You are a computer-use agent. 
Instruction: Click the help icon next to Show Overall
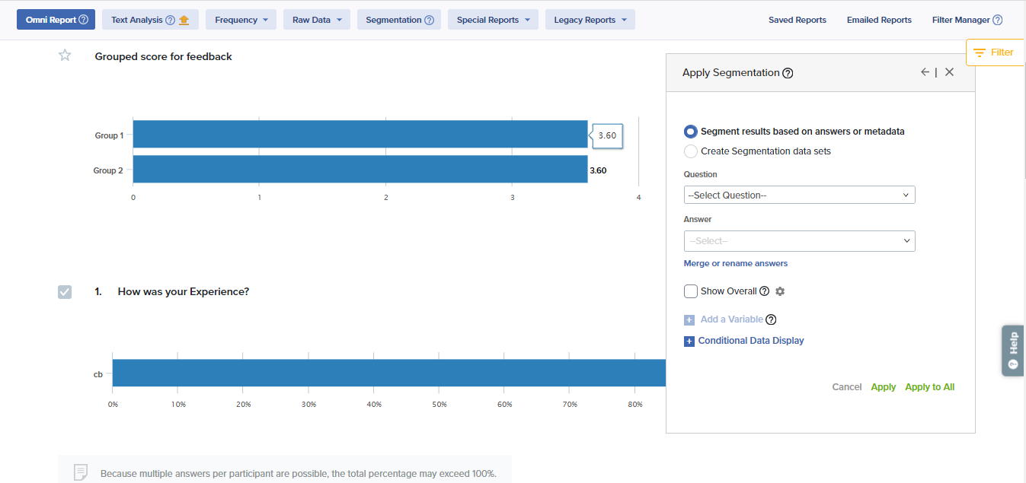tap(764, 291)
